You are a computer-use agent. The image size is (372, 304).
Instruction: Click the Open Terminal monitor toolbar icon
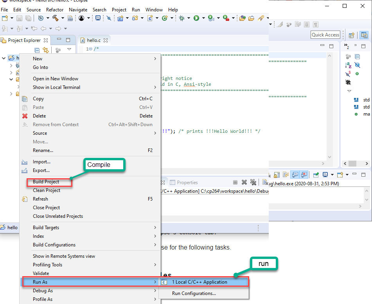(x=98, y=18)
